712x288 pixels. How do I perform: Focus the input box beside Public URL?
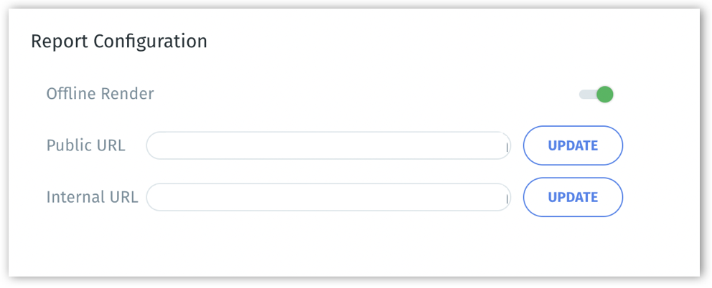coord(327,145)
